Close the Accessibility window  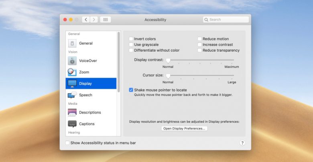click(x=65, y=20)
